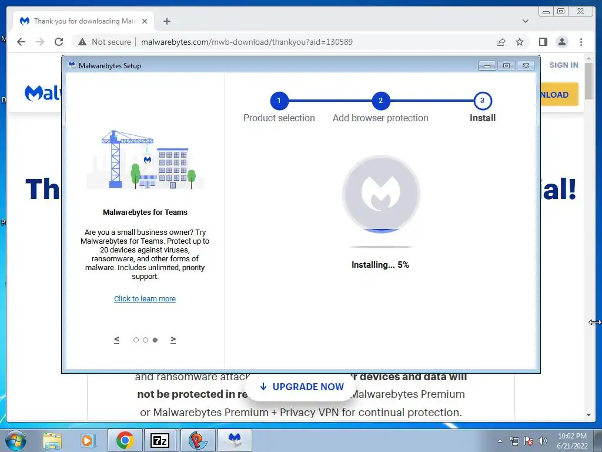Click the Not secure warning icon

tap(82, 42)
